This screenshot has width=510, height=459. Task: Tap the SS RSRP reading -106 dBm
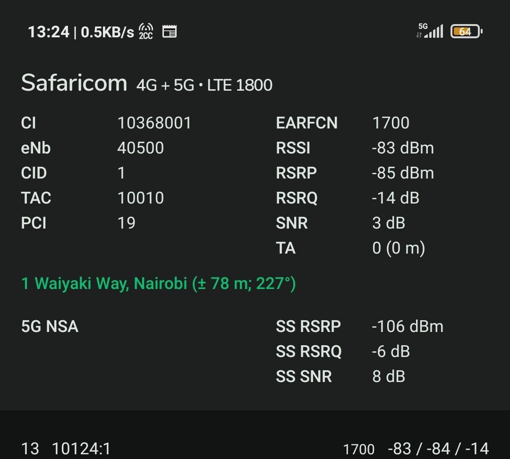pyautogui.click(x=408, y=326)
